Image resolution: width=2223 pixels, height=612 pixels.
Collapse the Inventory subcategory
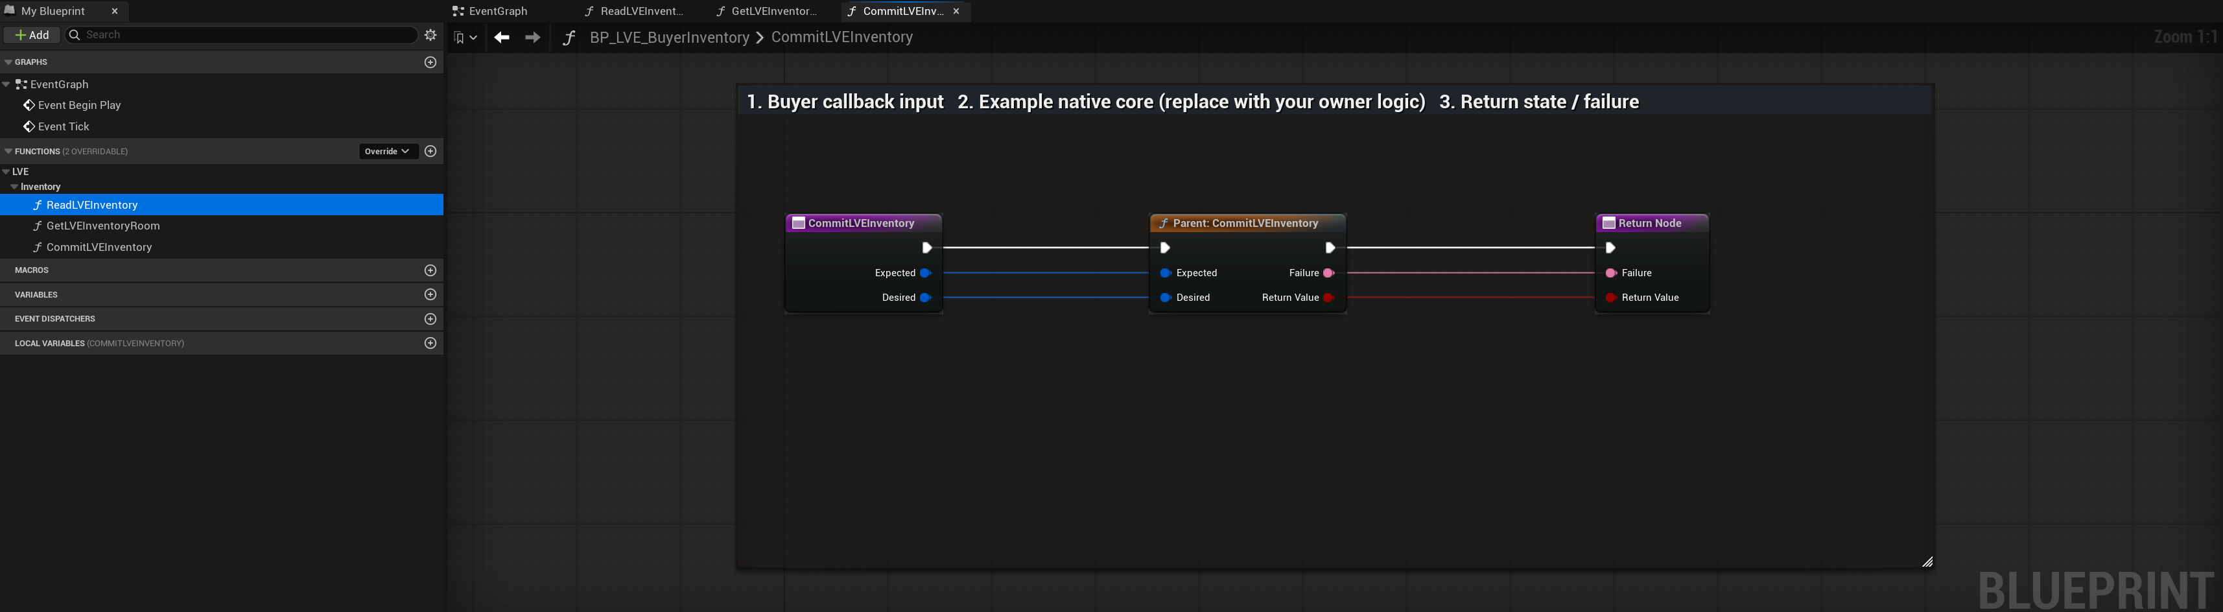[14, 187]
